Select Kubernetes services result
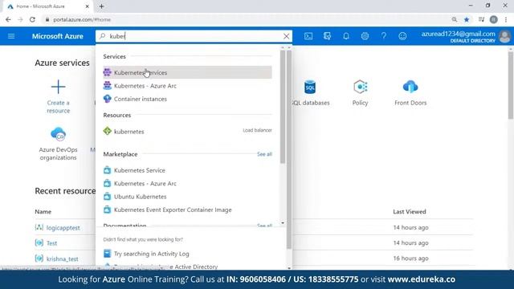The image size is (514, 289). click(x=187, y=72)
